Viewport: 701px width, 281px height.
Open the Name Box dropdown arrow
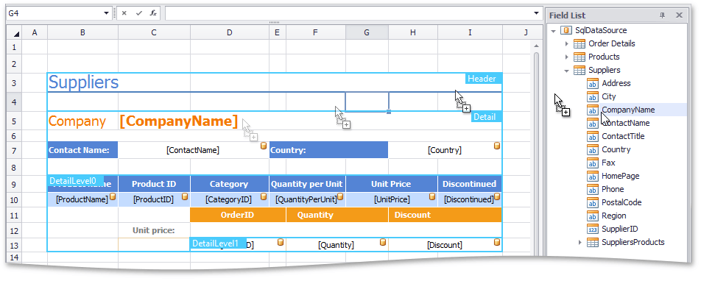click(106, 13)
